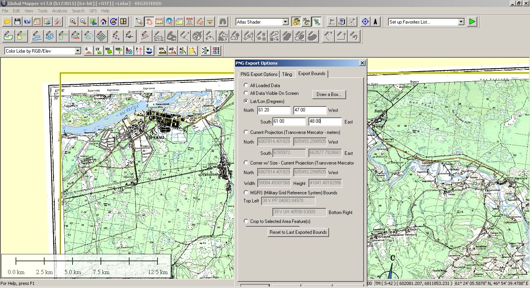Select the Zoom In magnifier tool
The image size is (530, 288).
coord(73,22)
